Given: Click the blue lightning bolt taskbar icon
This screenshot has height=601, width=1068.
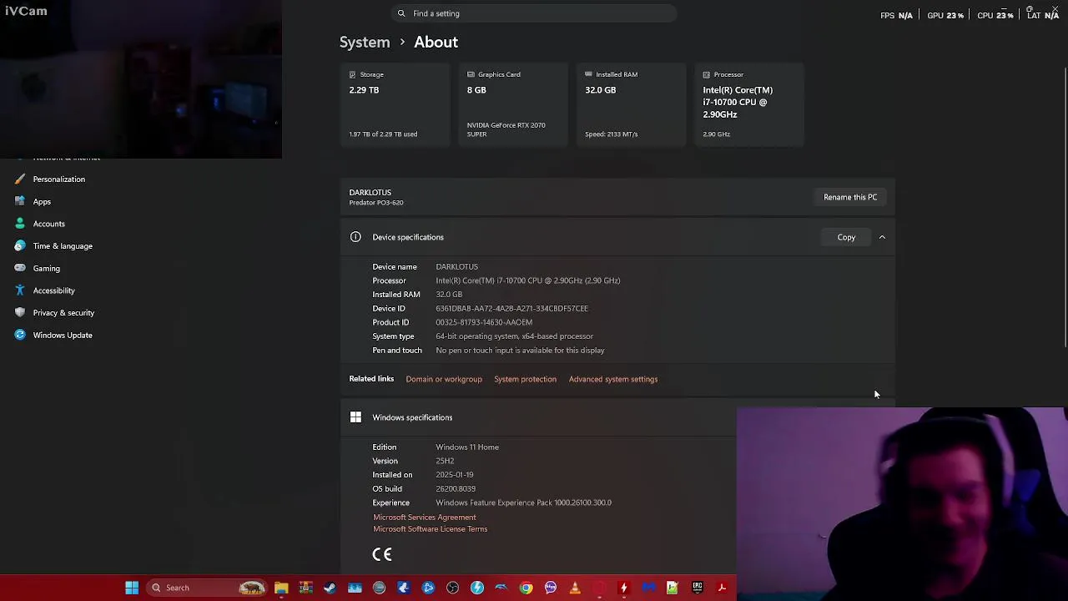Looking at the screenshot, I should [x=477, y=588].
